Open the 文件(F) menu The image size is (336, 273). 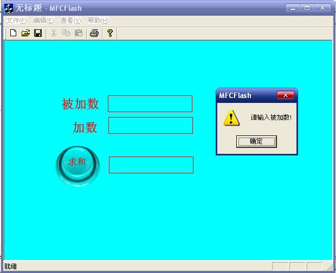[x=16, y=21]
